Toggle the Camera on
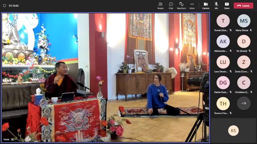Image resolution: width=257 pixels, height=144 pixels. click(206, 6)
